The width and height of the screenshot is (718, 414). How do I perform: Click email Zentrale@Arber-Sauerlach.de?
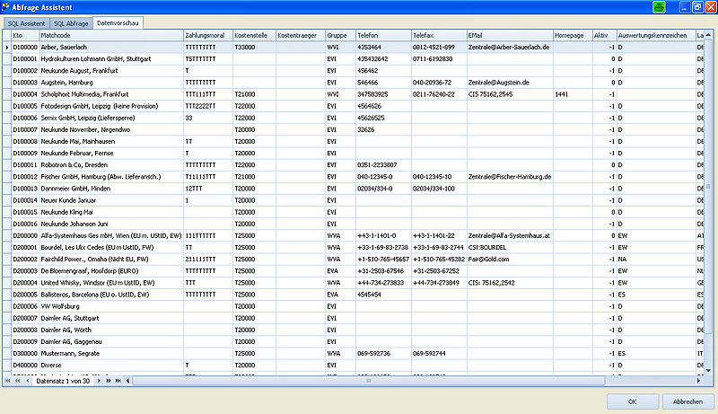pyautogui.click(x=509, y=48)
